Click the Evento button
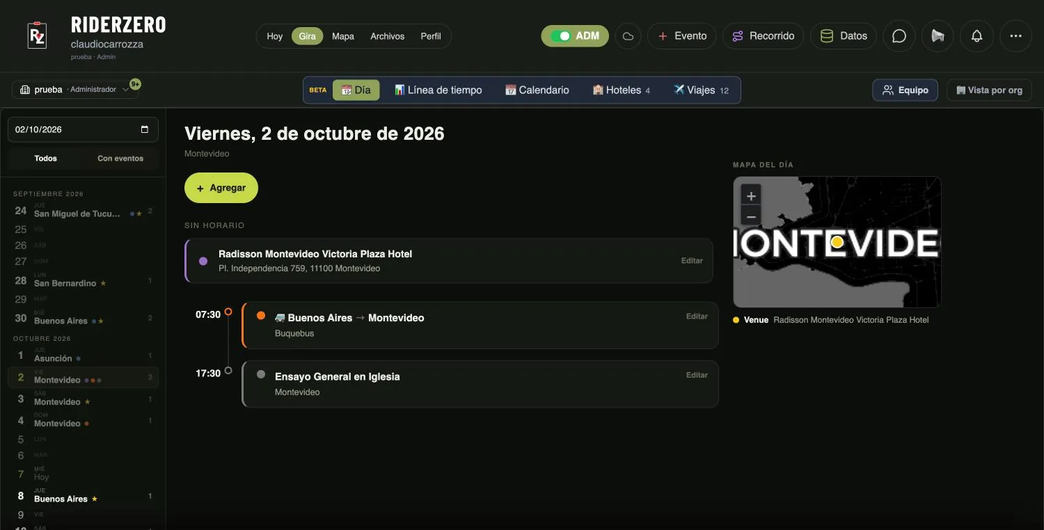Viewport: 1044px width, 530px height. tap(682, 36)
